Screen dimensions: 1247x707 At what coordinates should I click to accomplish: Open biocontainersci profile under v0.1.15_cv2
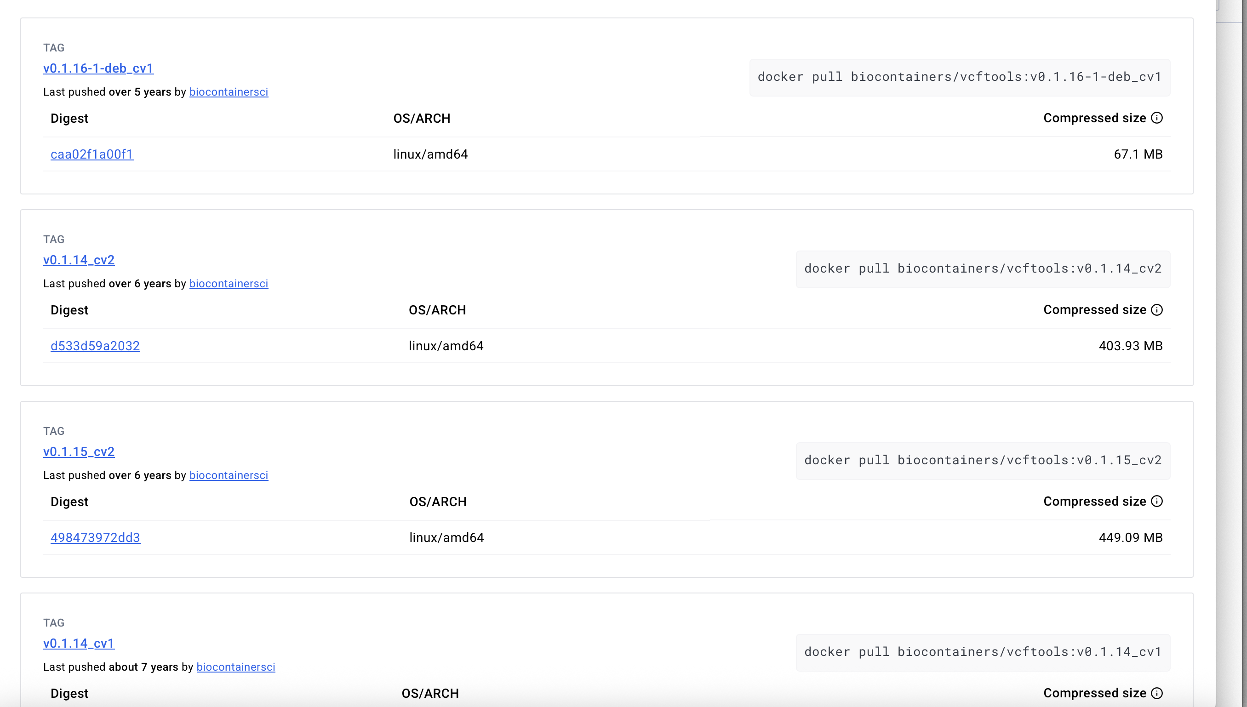point(228,475)
